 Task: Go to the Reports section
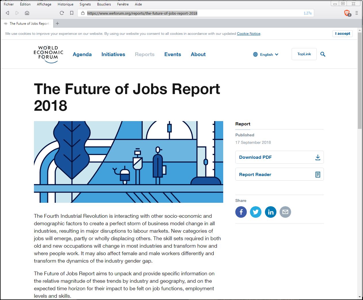(x=145, y=54)
